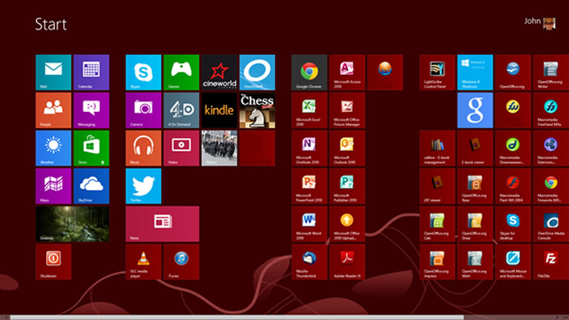
Task: Open the Music tile
Action: (144, 148)
